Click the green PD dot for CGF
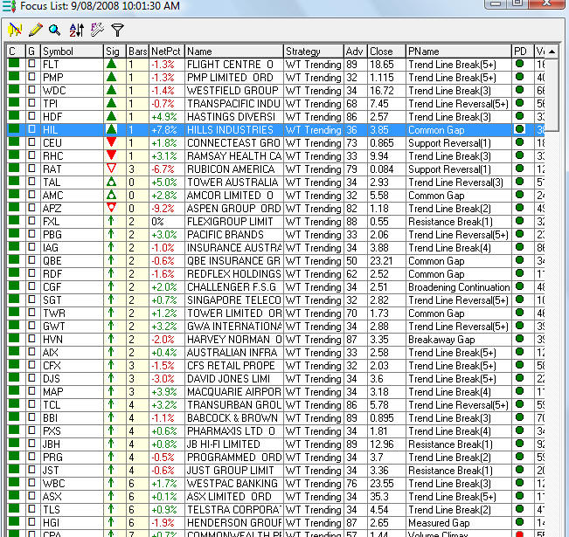Image resolution: width=569 pixels, height=537 pixels. tap(519, 286)
